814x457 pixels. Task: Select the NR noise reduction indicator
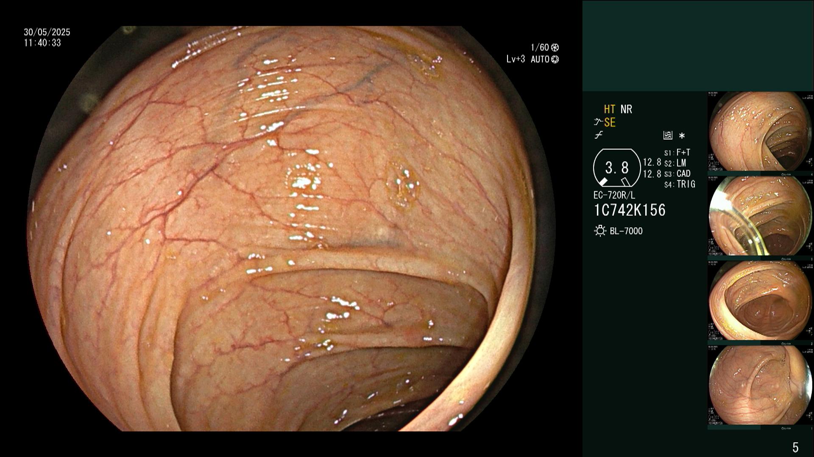click(626, 110)
